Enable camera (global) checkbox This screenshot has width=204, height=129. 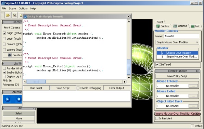(x=4, y=44)
